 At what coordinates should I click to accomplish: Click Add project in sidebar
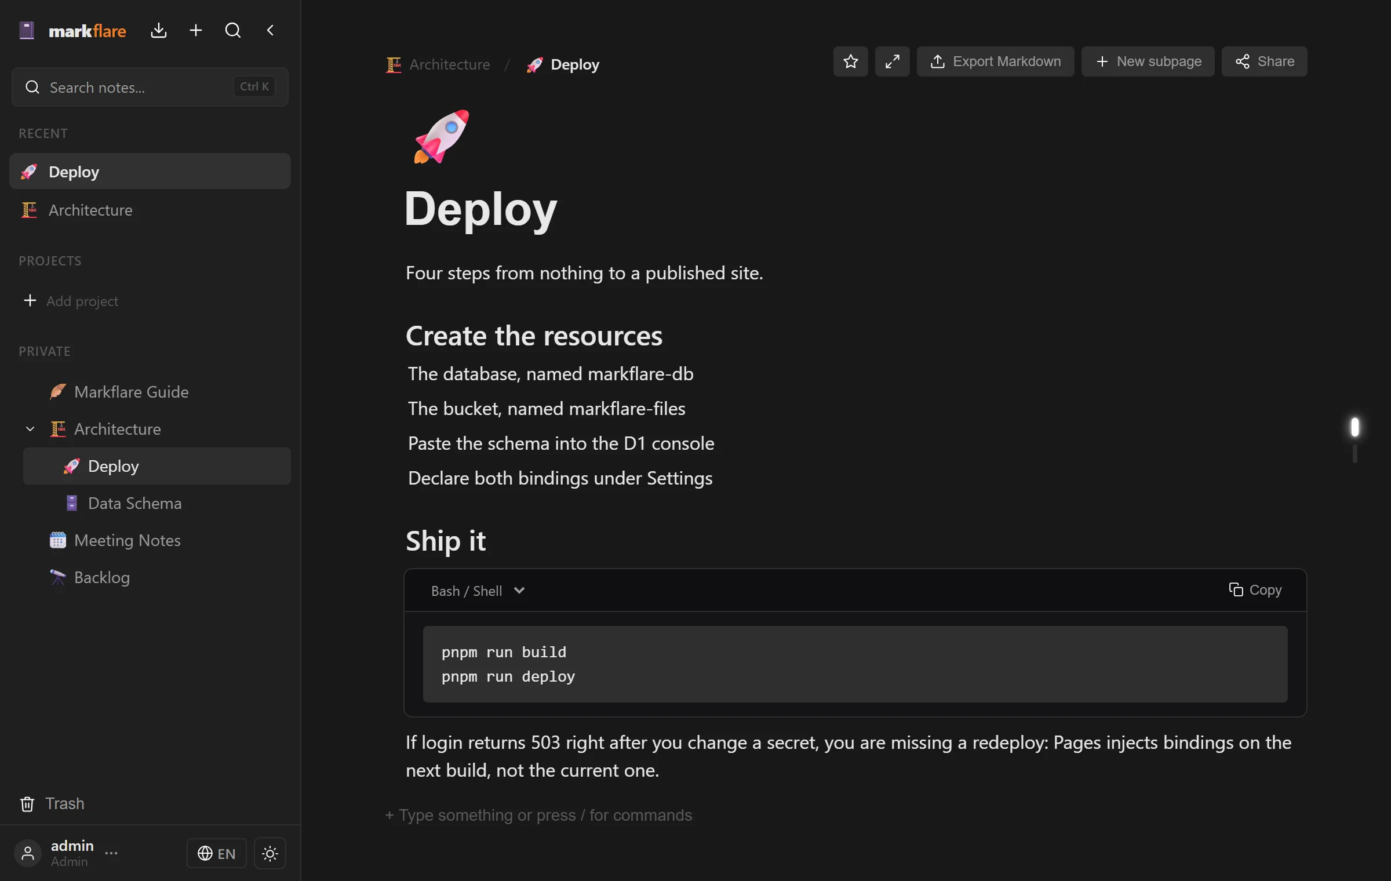pyautogui.click(x=71, y=301)
